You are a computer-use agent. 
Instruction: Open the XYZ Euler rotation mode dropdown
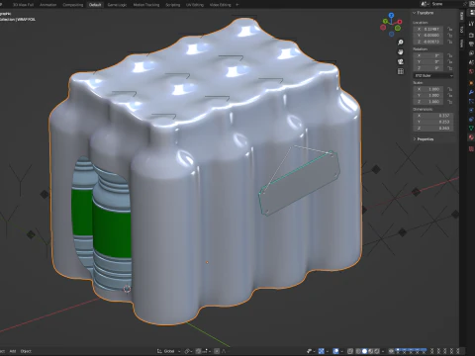point(433,76)
